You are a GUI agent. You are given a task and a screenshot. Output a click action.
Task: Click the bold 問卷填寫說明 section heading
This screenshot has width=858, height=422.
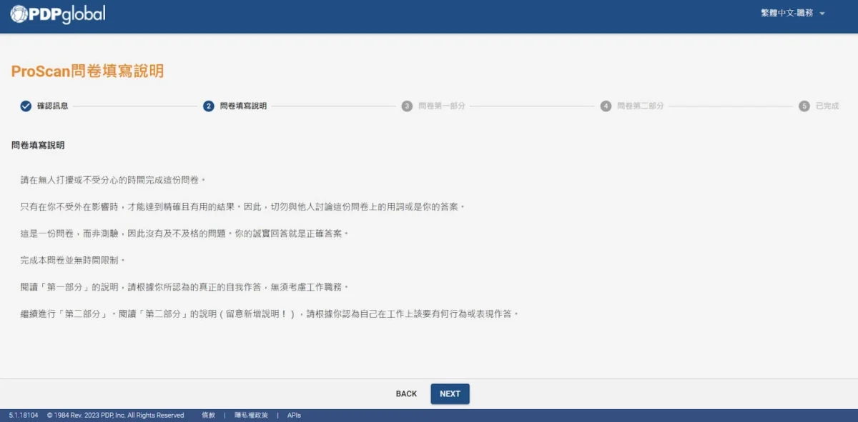pos(38,145)
